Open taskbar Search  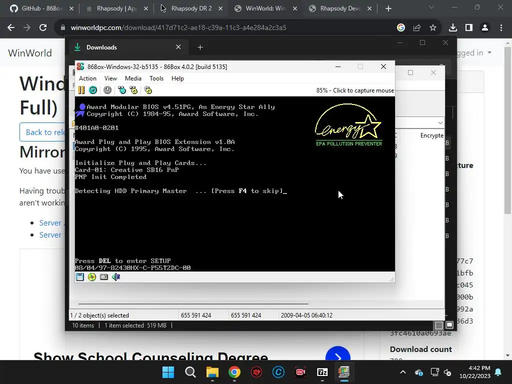coord(190,372)
